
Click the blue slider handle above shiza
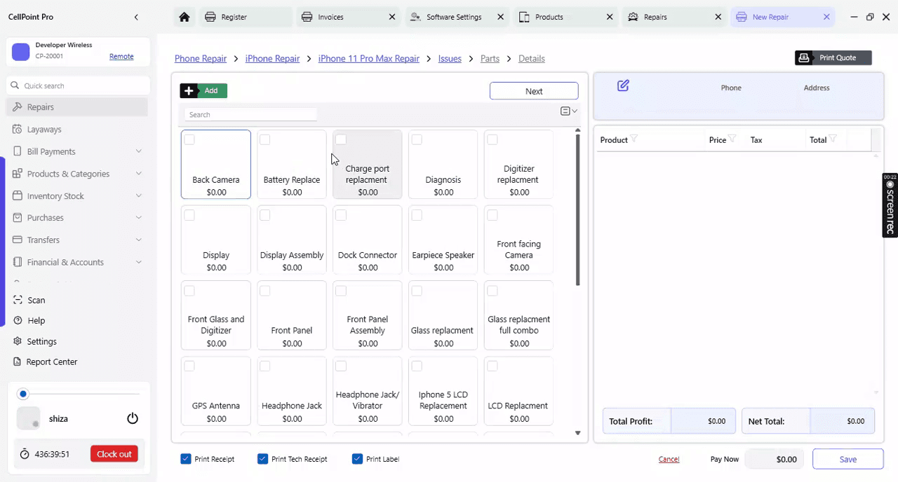click(23, 394)
